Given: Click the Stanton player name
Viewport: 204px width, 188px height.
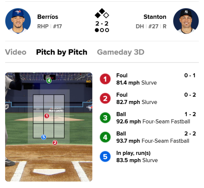Looking at the screenshot, I should click(x=155, y=17).
